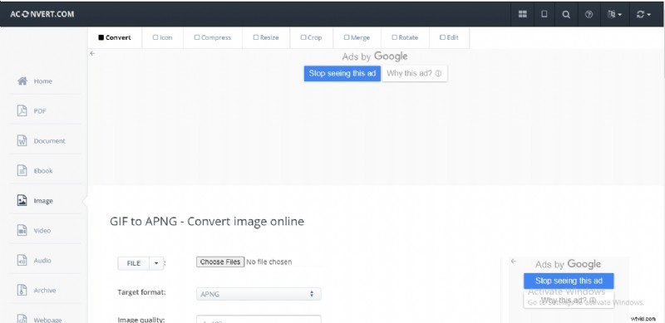The image size is (665, 323).
Task: Switch to the Resize tab
Action: coord(266,37)
